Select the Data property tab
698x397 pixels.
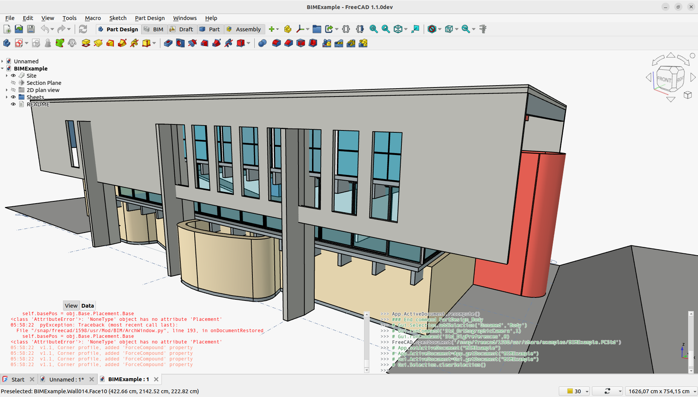point(88,306)
